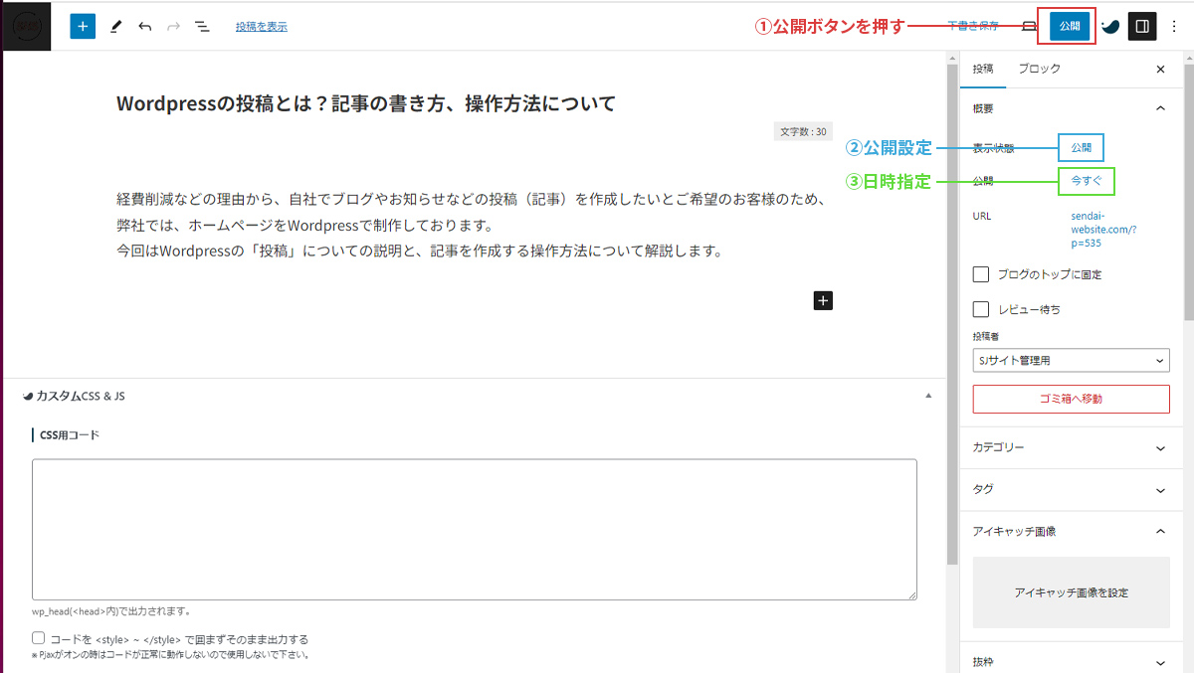The width and height of the screenshot is (1194, 673).
Task: Click the Undo arrow icon
Action: [145, 27]
